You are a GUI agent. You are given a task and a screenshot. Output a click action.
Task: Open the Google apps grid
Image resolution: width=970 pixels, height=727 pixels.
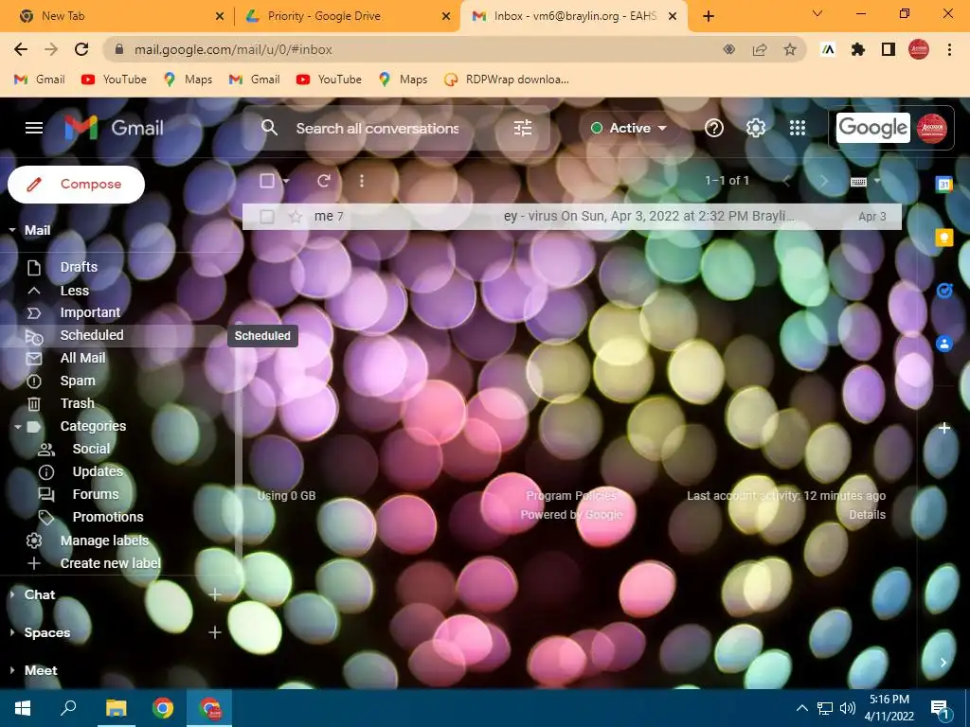click(798, 128)
